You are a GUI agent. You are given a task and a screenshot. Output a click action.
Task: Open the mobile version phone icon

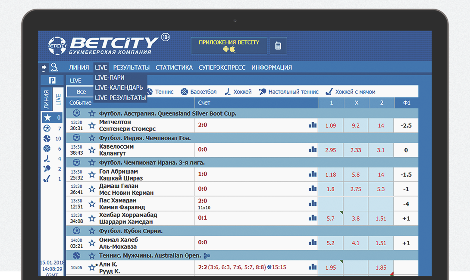point(278,46)
